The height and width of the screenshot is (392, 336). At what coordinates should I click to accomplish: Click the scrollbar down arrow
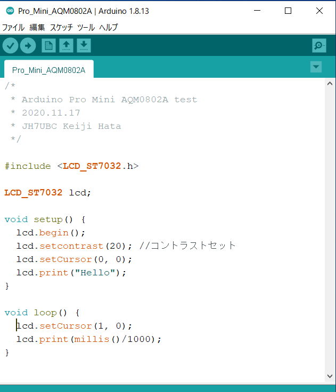tap(330, 376)
